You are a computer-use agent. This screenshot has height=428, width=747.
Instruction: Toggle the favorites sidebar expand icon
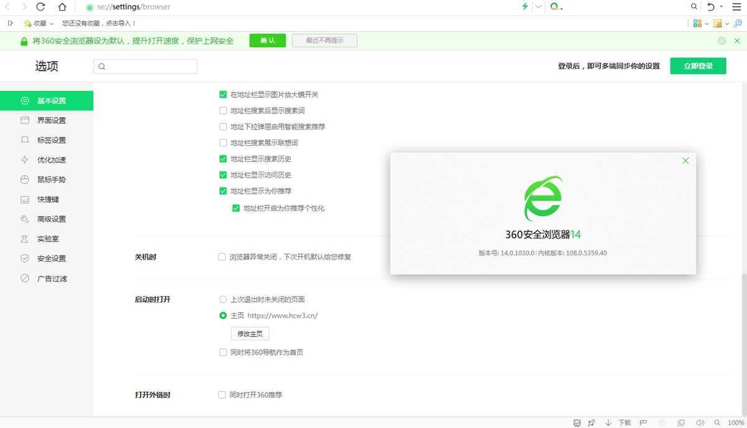click(10, 23)
